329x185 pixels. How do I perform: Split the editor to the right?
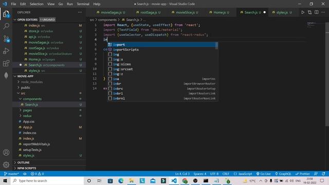click(x=317, y=12)
